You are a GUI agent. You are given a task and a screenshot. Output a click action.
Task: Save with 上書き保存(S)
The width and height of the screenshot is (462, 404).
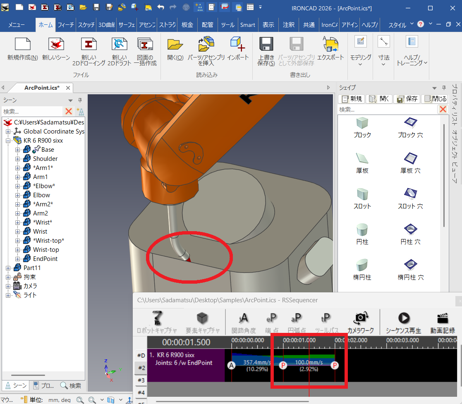266,52
